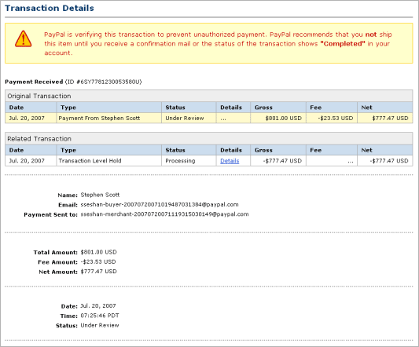The image size is (419, 347).
Task: Click the Under Review status cell in Original Transaction table
Action: point(189,119)
